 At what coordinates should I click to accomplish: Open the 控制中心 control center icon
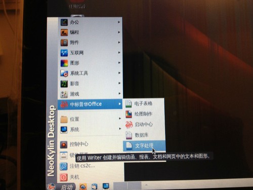coord(64,144)
